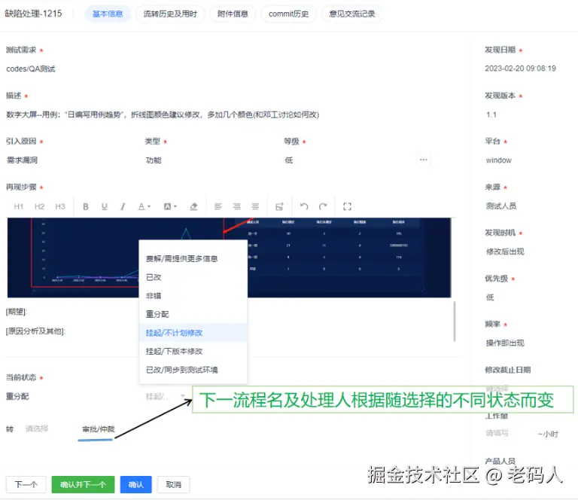Screen dimensions: 578x500
Task: Click the 测试人员 source value
Action: click(501, 206)
